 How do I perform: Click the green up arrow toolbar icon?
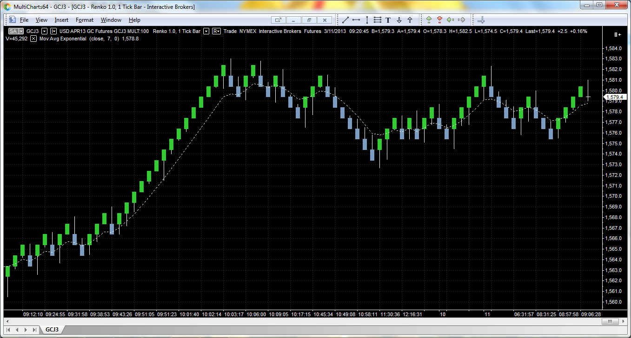pyautogui.click(x=429, y=20)
